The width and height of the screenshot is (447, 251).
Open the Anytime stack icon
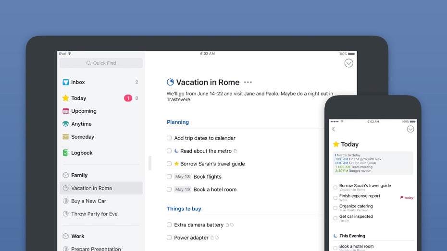click(65, 124)
